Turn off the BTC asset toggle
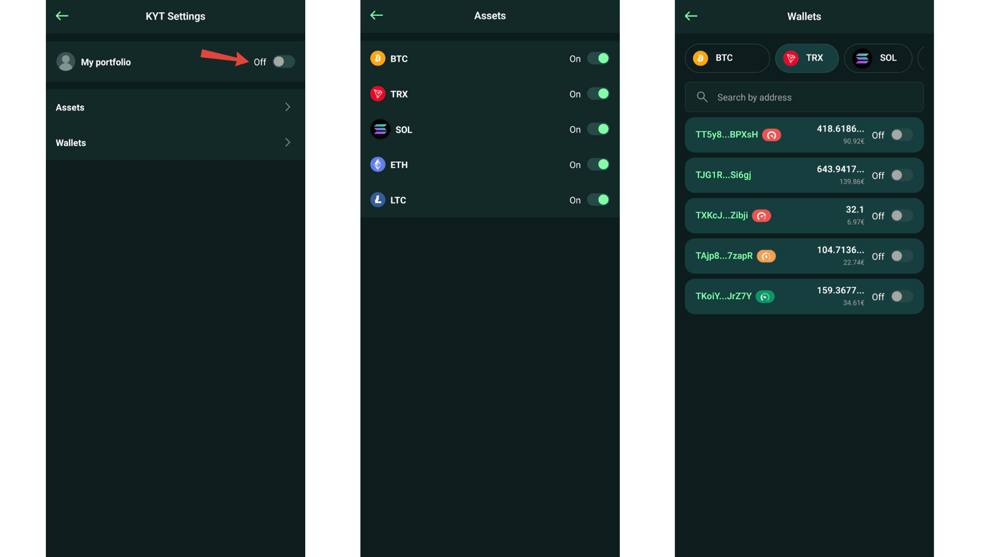Viewport: 990px width, 557px height. click(x=598, y=58)
